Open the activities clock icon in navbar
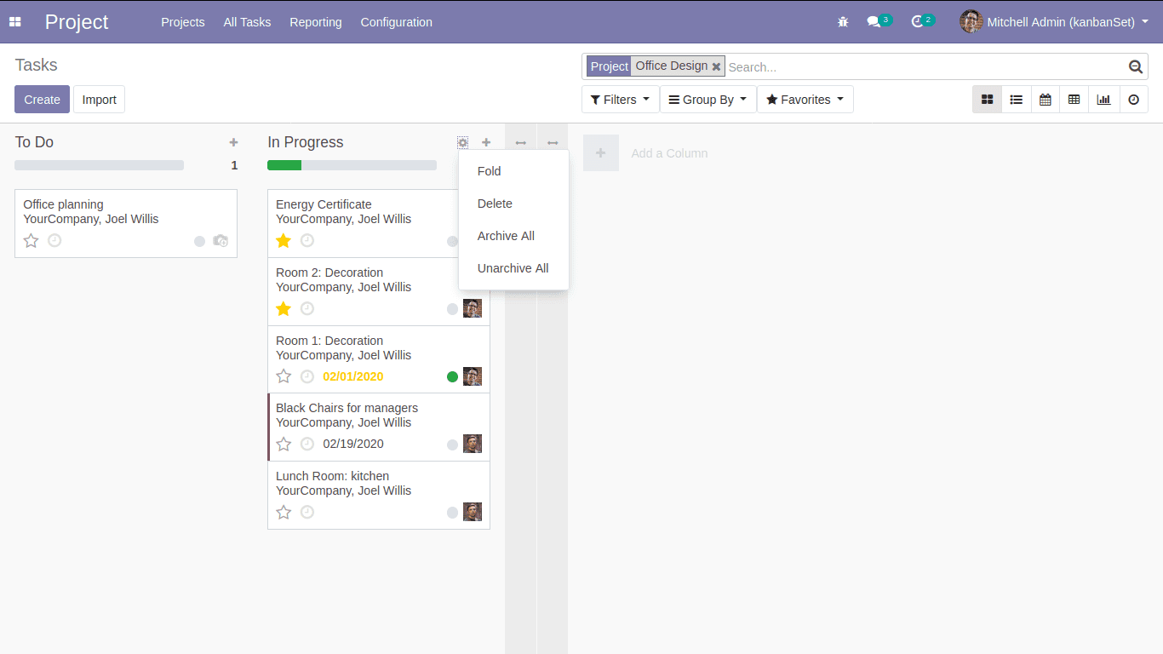This screenshot has width=1163, height=654. coord(917,22)
